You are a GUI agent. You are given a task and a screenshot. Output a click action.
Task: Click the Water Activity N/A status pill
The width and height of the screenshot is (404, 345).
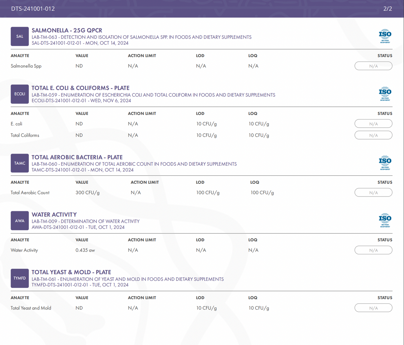point(373,250)
